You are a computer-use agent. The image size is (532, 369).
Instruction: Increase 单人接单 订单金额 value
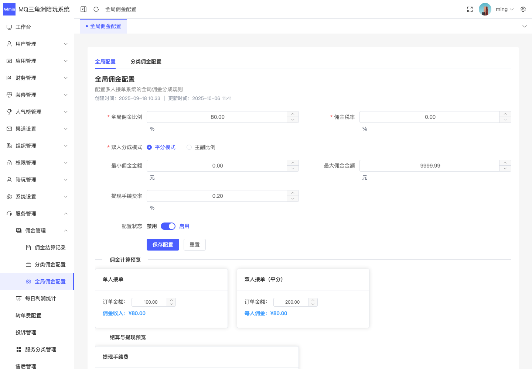pos(171,300)
